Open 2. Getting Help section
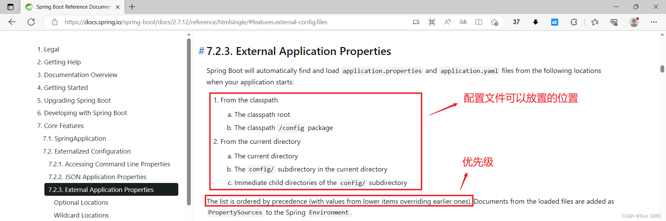This screenshot has width=666, height=221. pos(59,62)
